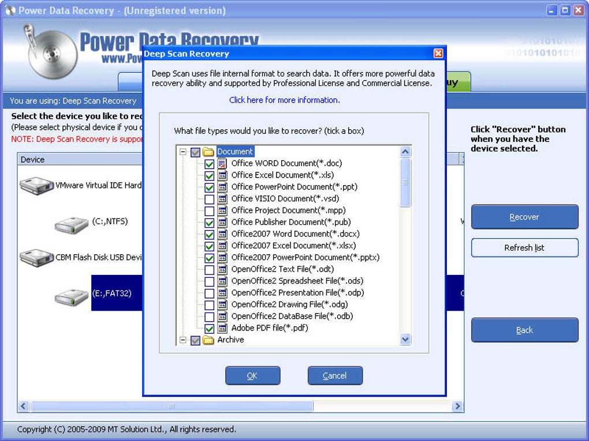This screenshot has height=441, width=589.
Task: Select the Archive tree item label
Action: click(x=230, y=340)
